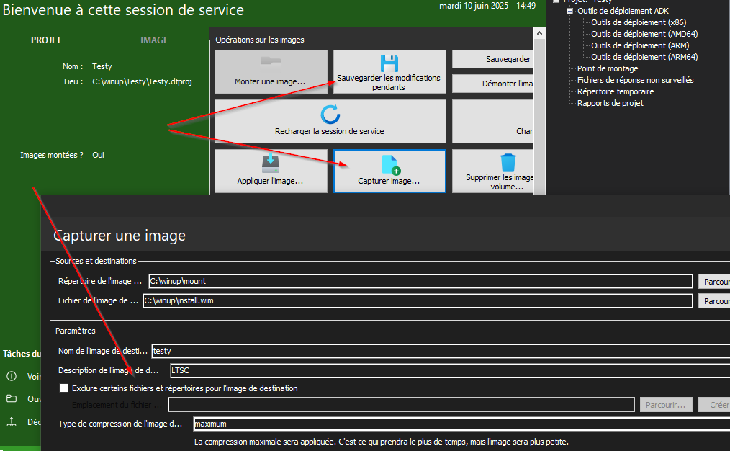730x451 pixels.
Task: Click the floppy disk save modifications icon
Action: click(389, 63)
